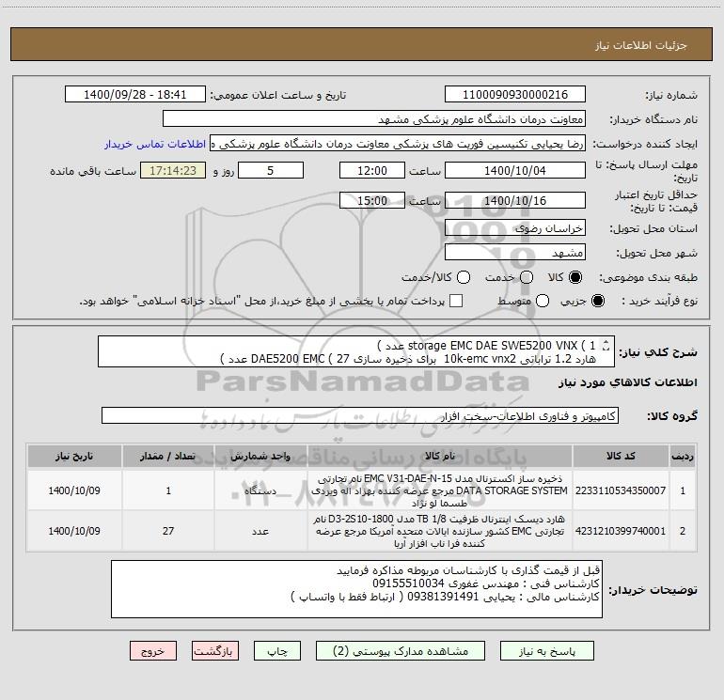Select the خدمت radio button
Image resolution: width=724 pixels, height=700 pixels.
pos(527,277)
